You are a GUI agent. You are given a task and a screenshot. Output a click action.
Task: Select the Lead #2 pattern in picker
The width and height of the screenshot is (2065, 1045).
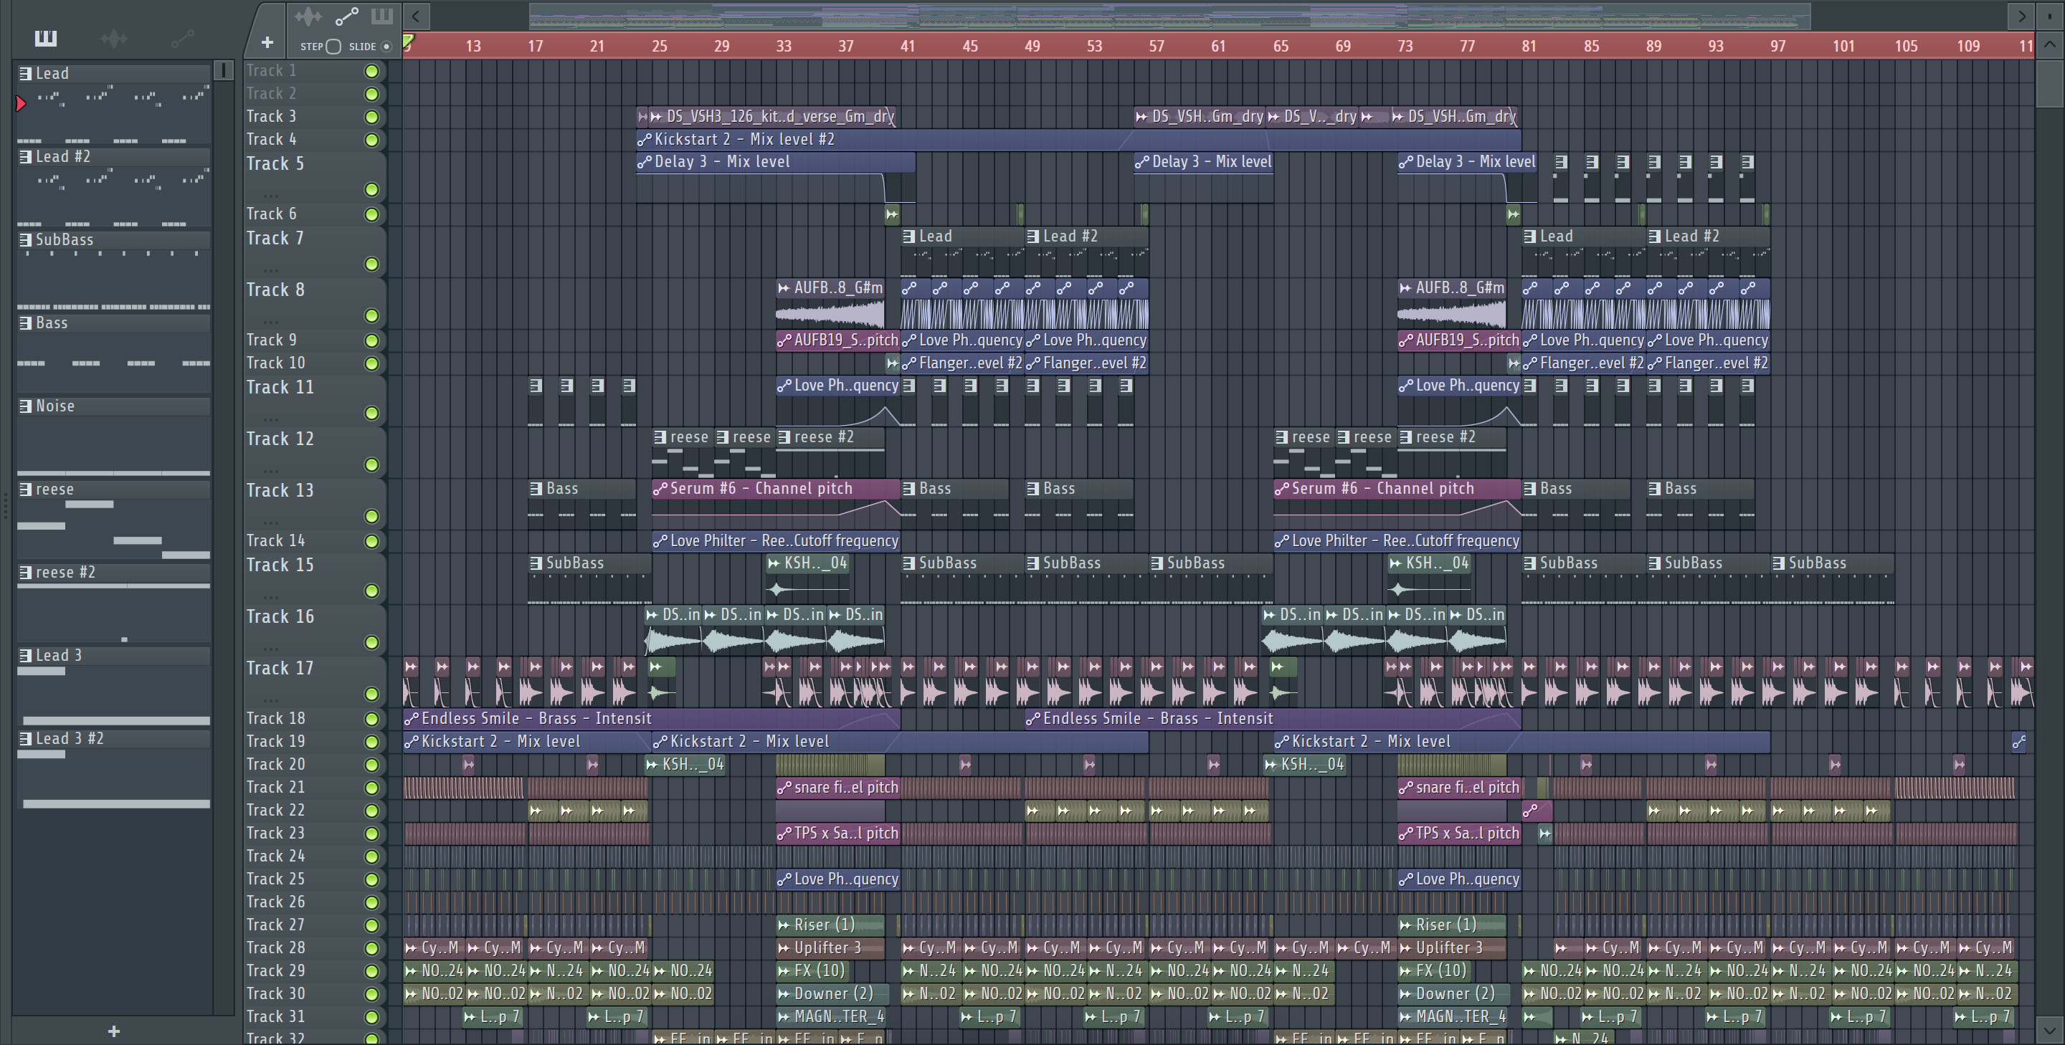coord(114,156)
